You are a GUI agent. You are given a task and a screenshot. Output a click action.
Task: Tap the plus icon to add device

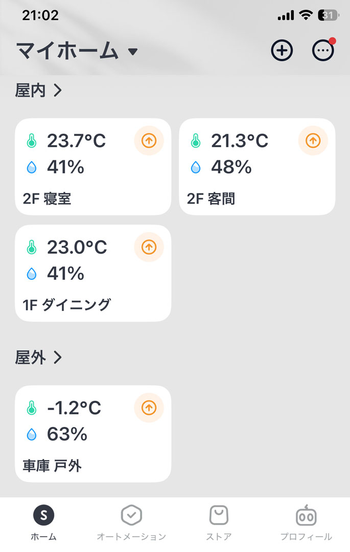tap(282, 51)
